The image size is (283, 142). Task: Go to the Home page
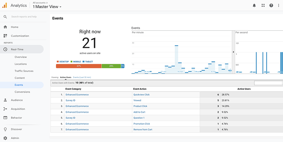pyautogui.click(x=15, y=27)
